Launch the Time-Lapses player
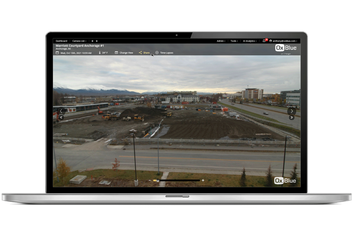Image resolution: width=353 pixels, height=237 pixels. point(164,53)
